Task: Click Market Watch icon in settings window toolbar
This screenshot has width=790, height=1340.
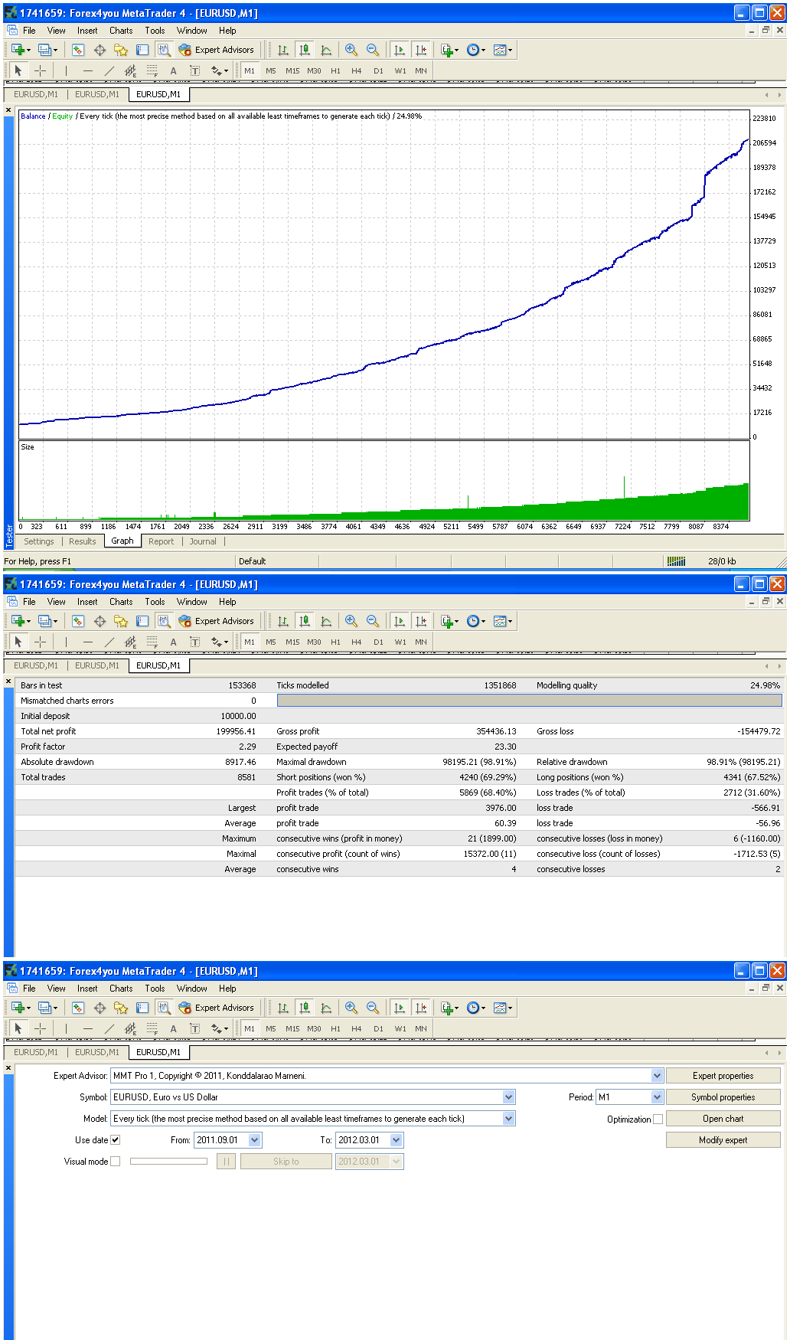Action: 78,1008
